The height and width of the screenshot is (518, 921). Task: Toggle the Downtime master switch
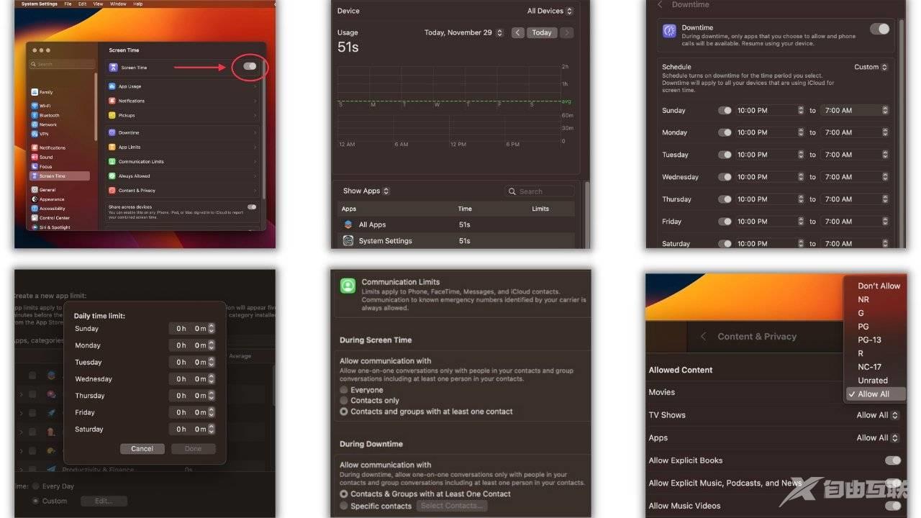click(x=879, y=29)
